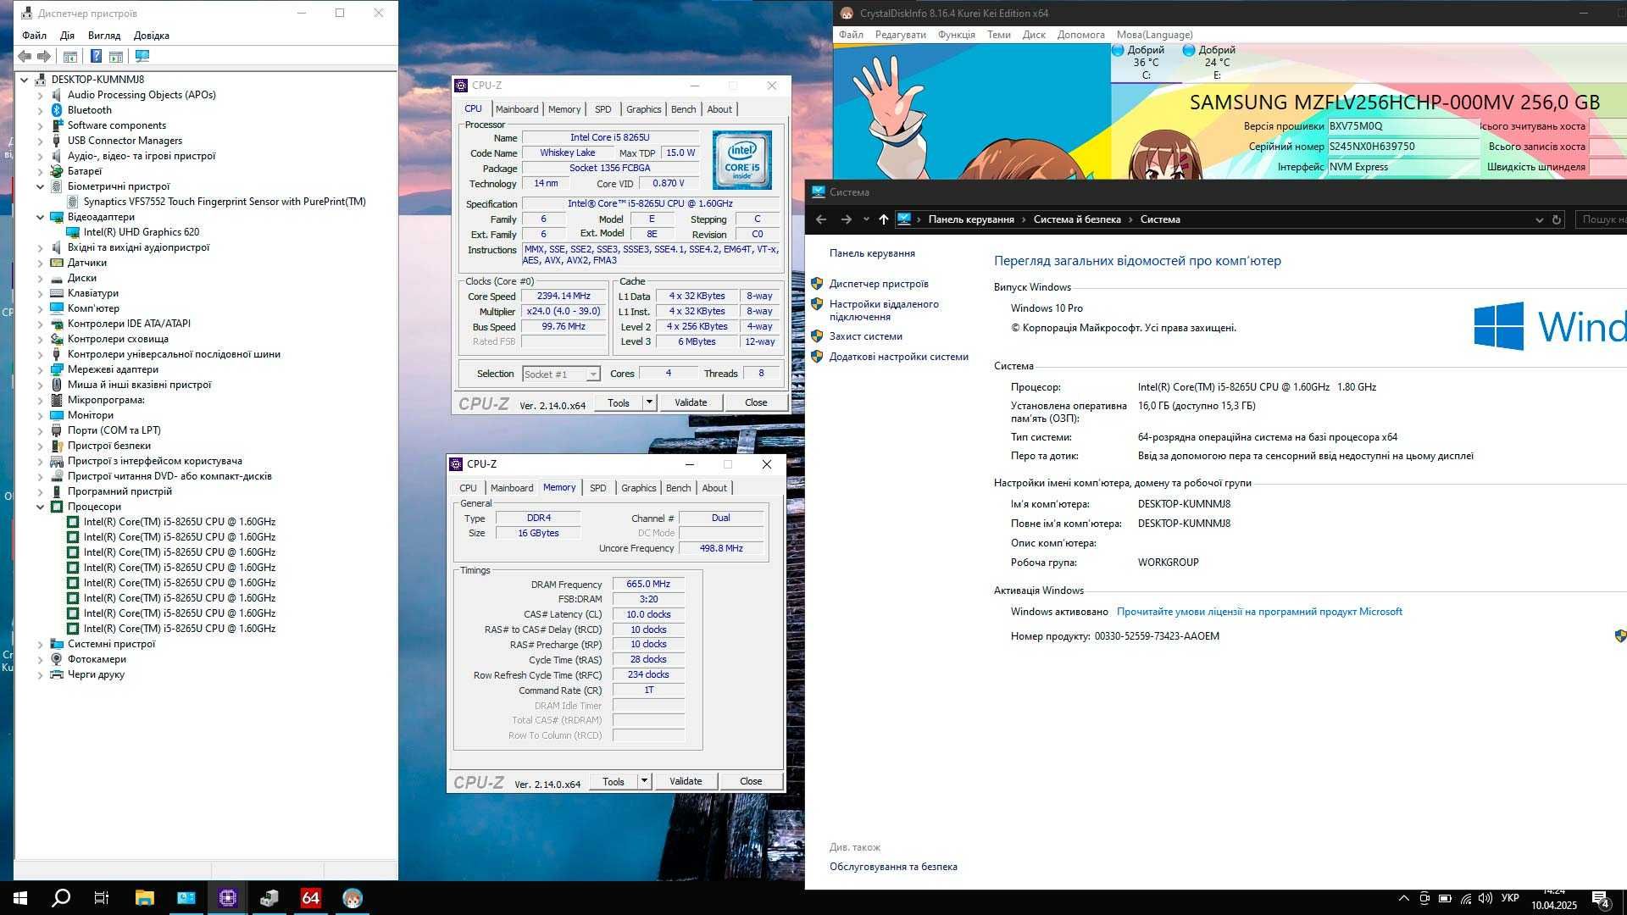Open the Довідка menu in Device Manager
The image size is (1627, 915).
152,36
